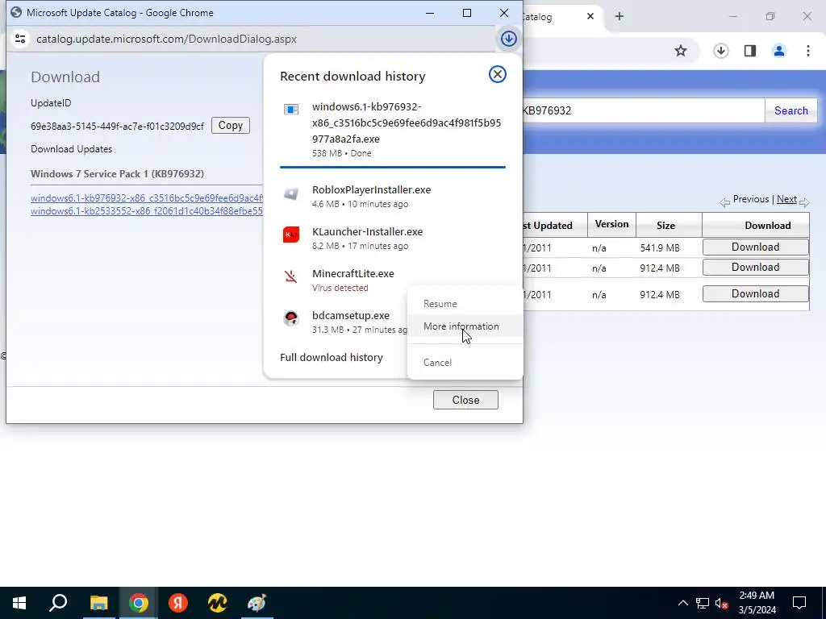Open the windows6.1-kb976932-x86 download link
The image size is (826, 619).
[147, 198]
